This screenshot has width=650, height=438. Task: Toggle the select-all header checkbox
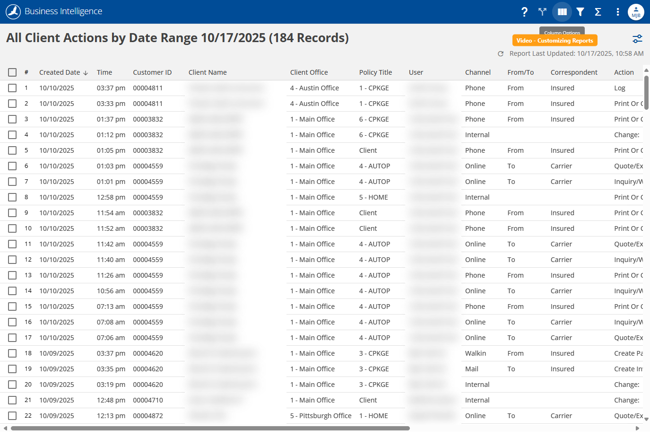[x=12, y=72]
